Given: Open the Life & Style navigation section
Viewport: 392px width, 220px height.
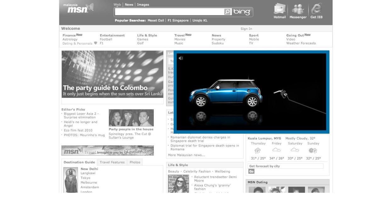Looking at the screenshot, I should tap(147, 35).
